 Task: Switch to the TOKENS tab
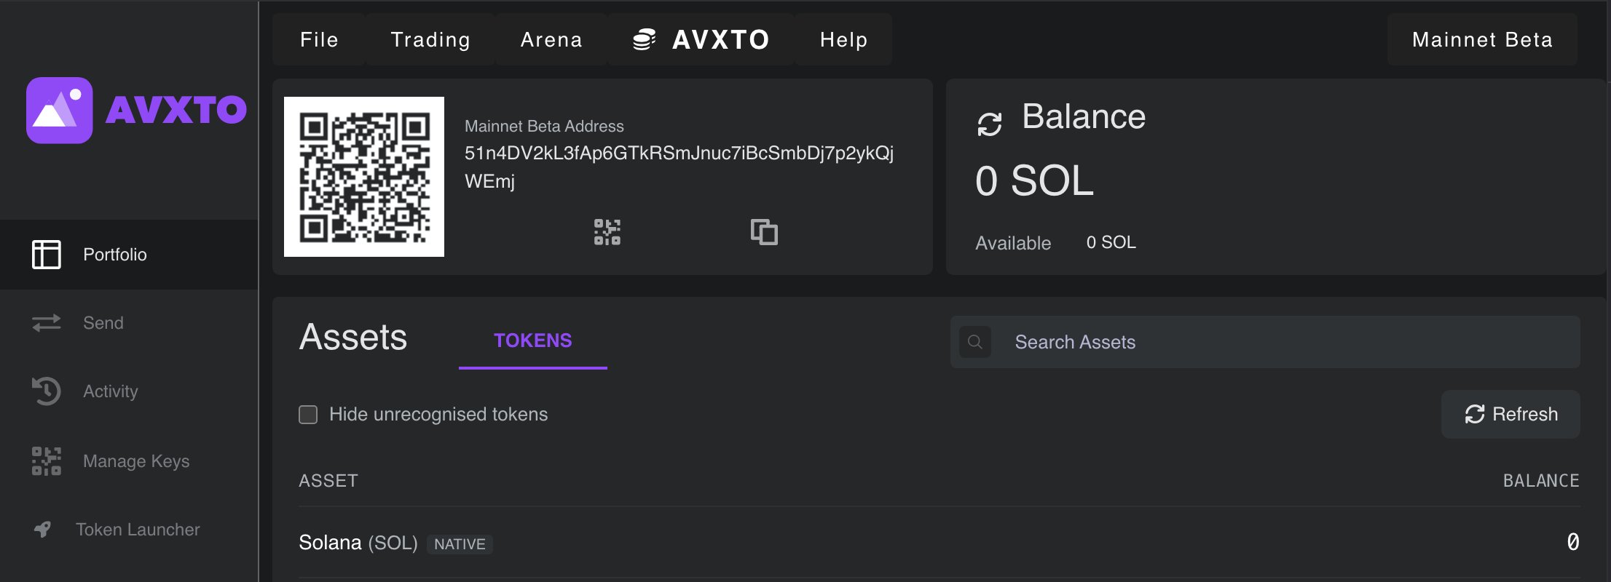533,340
